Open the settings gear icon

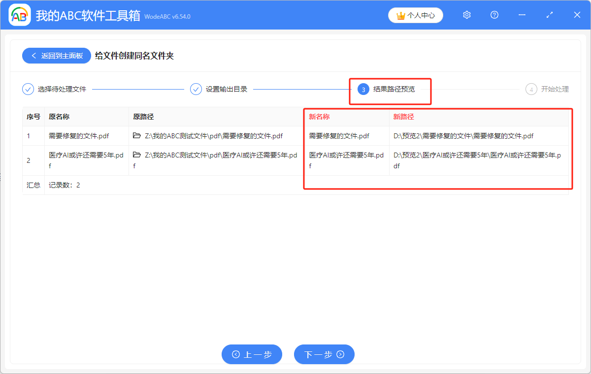tap(466, 15)
